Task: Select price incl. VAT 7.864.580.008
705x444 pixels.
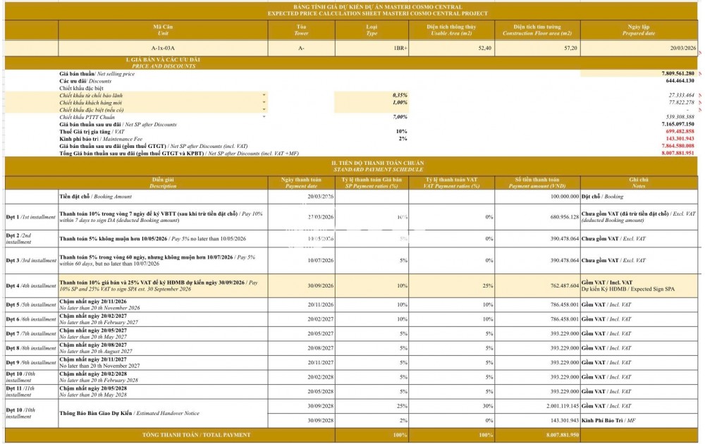Action: (678, 146)
